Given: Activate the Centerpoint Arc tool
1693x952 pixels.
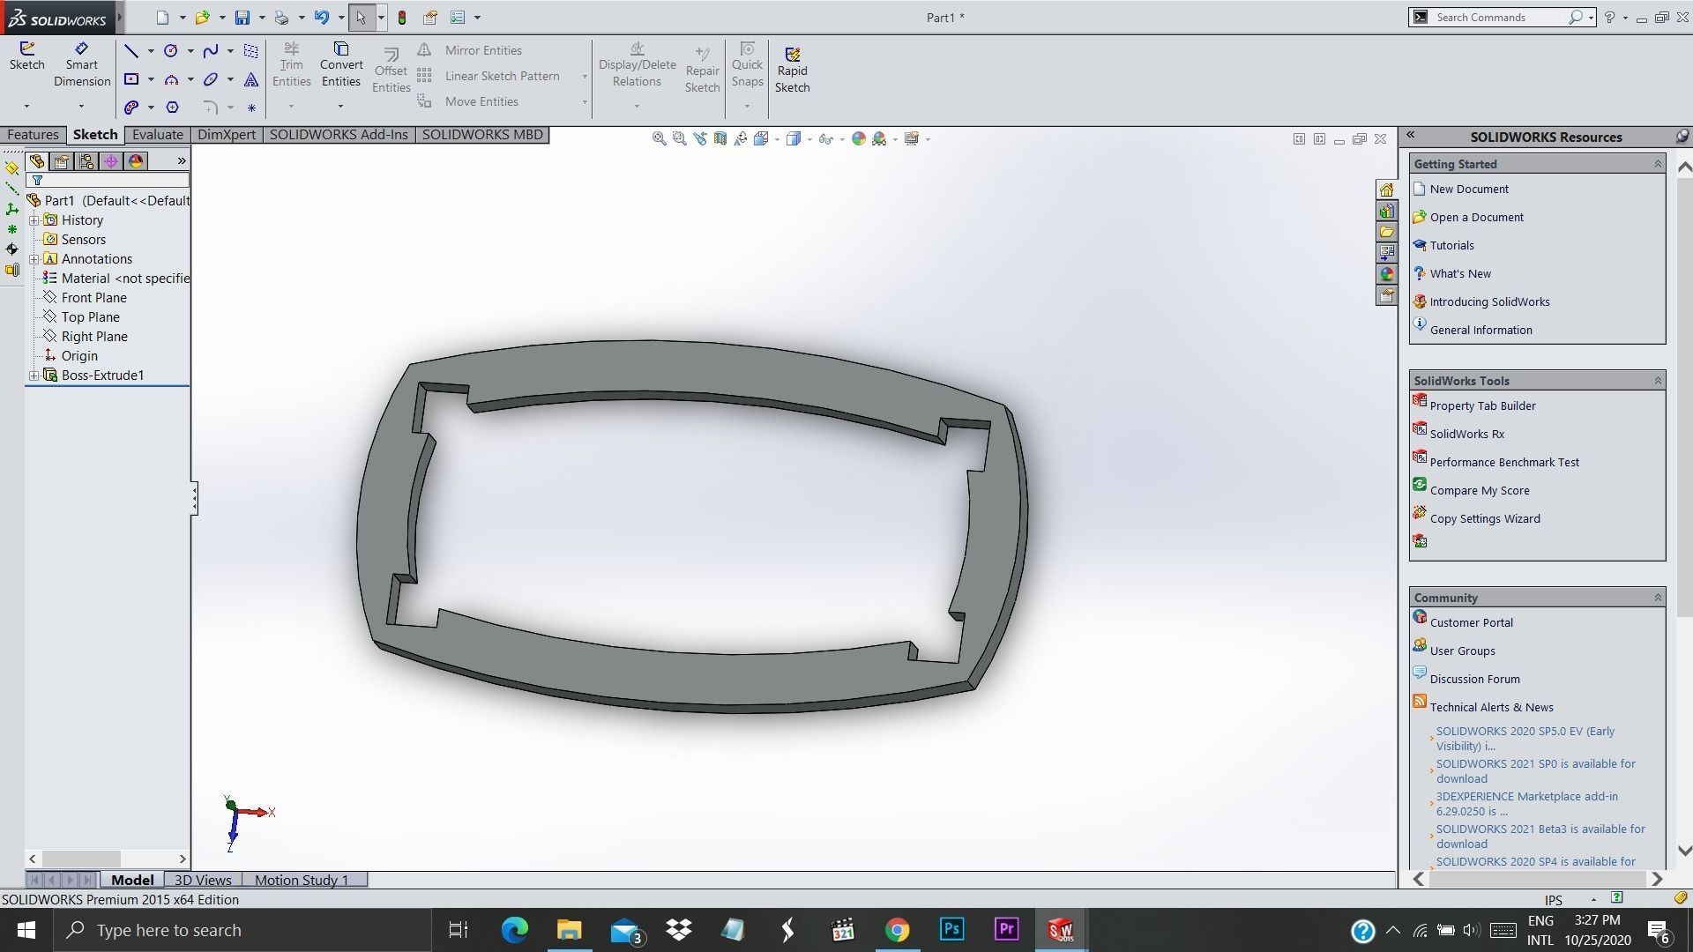Looking at the screenshot, I should point(171,79).
